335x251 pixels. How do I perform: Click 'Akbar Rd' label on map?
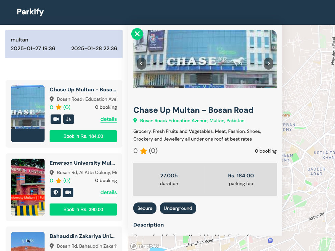(x=317, y=217)
